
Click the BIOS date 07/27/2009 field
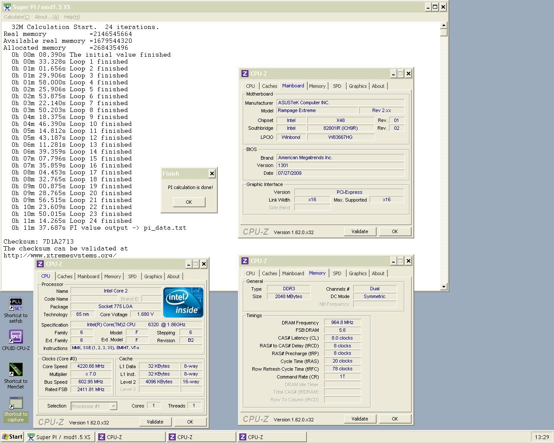click(341, 173)
